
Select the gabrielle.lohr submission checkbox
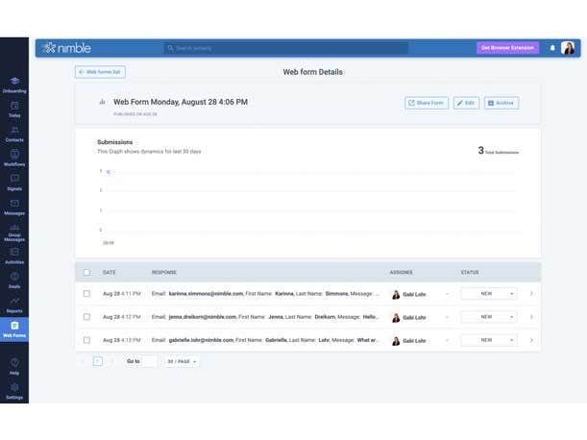pyautogui.click(x=86, y=340)
